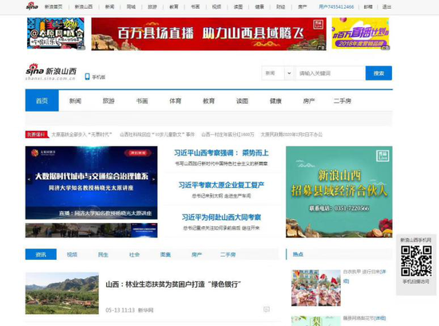Click the Sina 新浪山西 main logo
439x326 pixels.
tap(51, 73)
